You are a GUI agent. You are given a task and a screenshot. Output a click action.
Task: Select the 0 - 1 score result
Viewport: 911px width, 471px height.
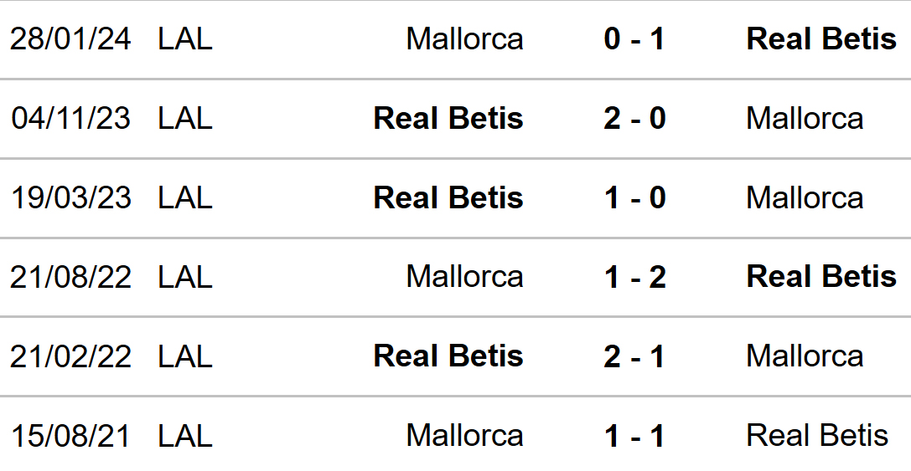point(634,38)
